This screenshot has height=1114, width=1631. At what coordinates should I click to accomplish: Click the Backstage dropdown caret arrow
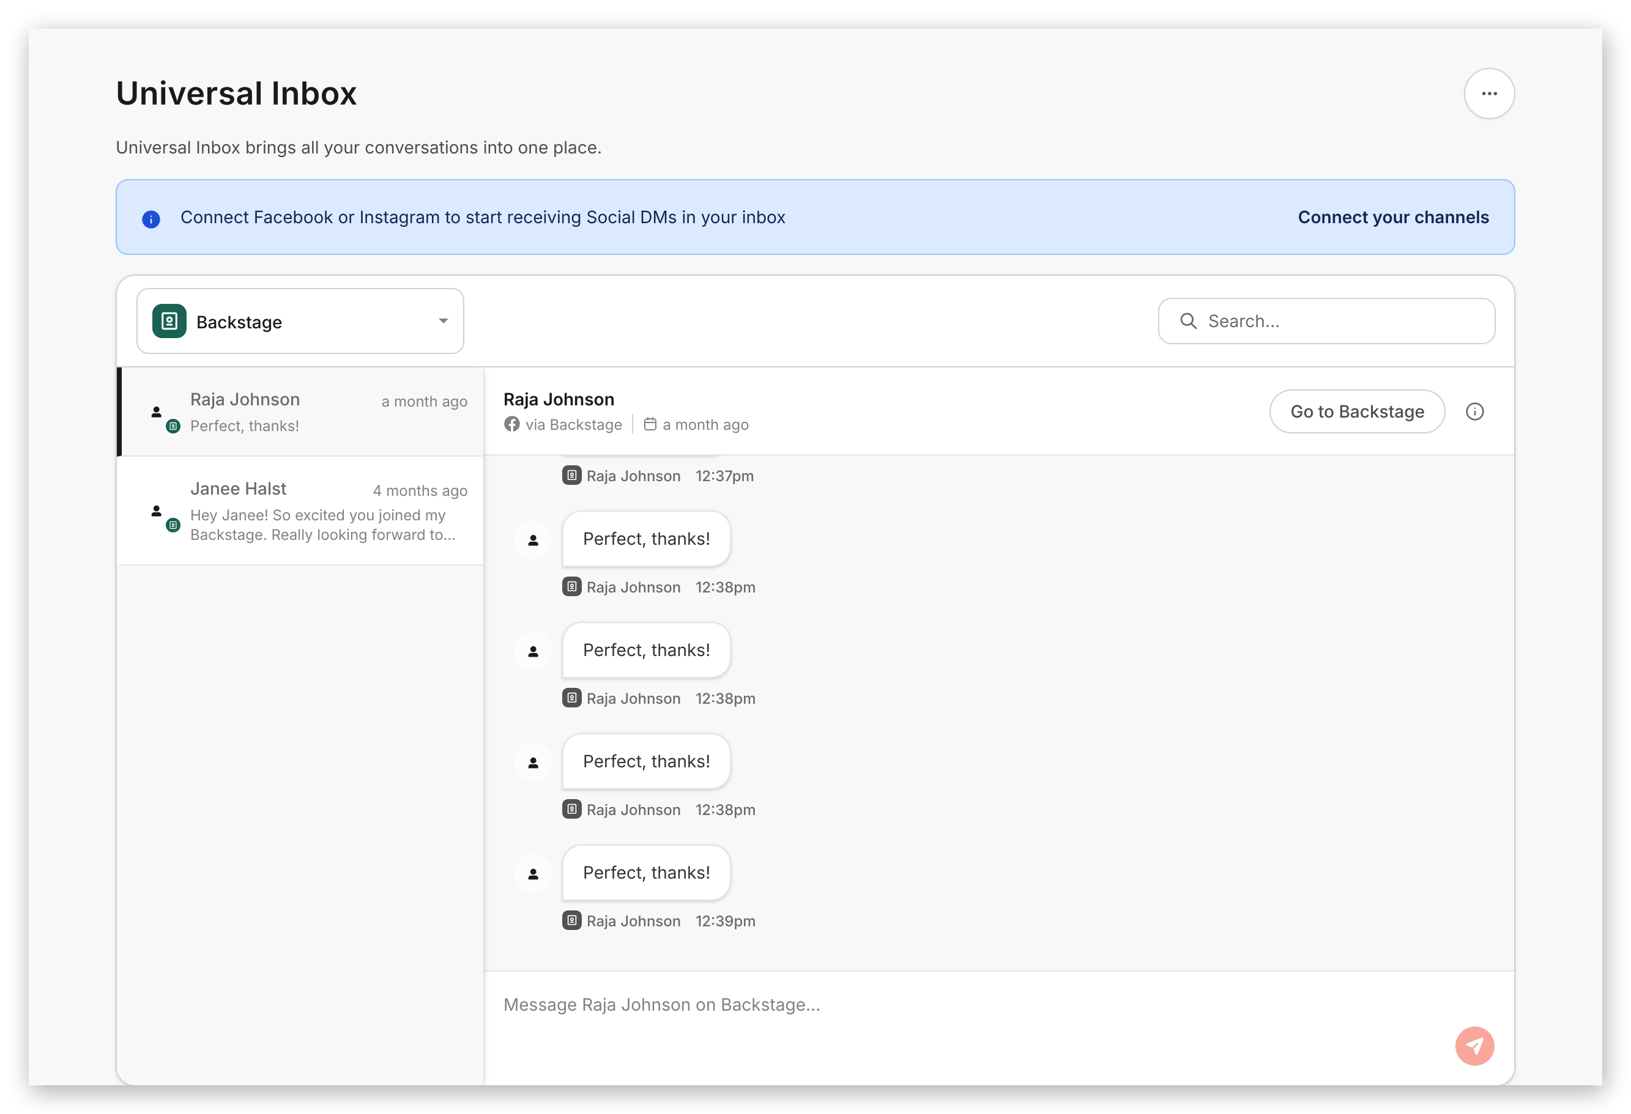[x=443, y=321]
